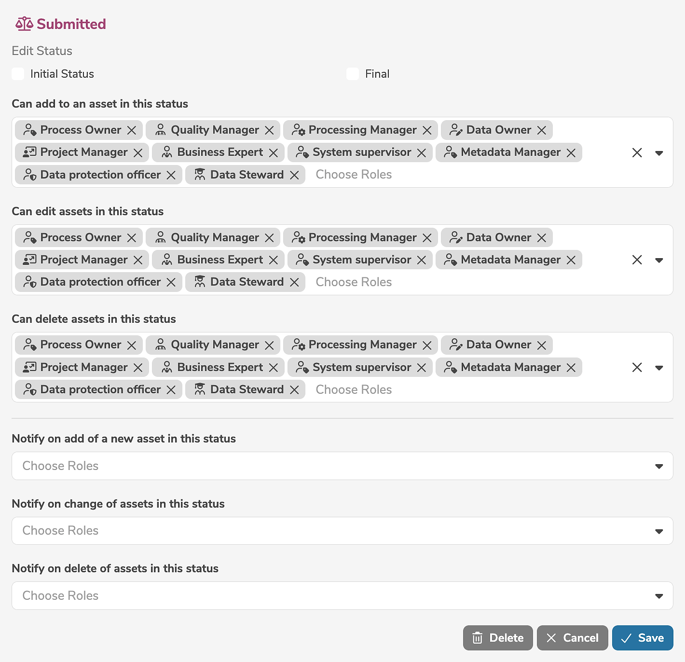
Task: Open 'Notify on add' roles dropdown
Action: coord(659,466)
